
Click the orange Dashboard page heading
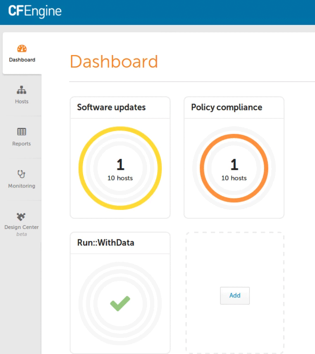114,62
